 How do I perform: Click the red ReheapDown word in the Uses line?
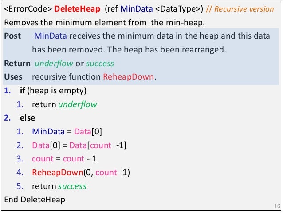(x=128, y=77)
